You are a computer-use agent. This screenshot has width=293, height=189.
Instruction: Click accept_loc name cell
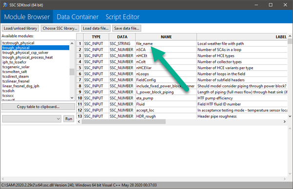[x=166, y=110]
